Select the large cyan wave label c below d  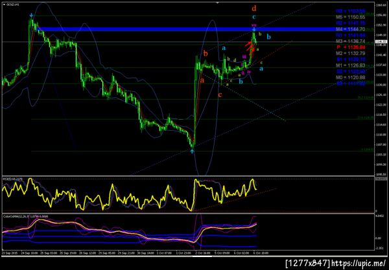pos(253,17)
